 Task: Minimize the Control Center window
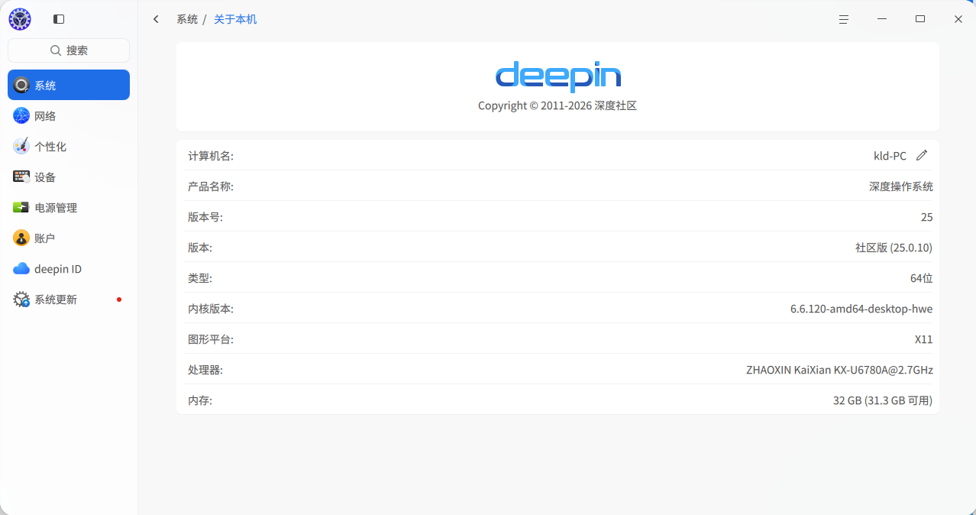pyautogui.click(x=882, y=19)
